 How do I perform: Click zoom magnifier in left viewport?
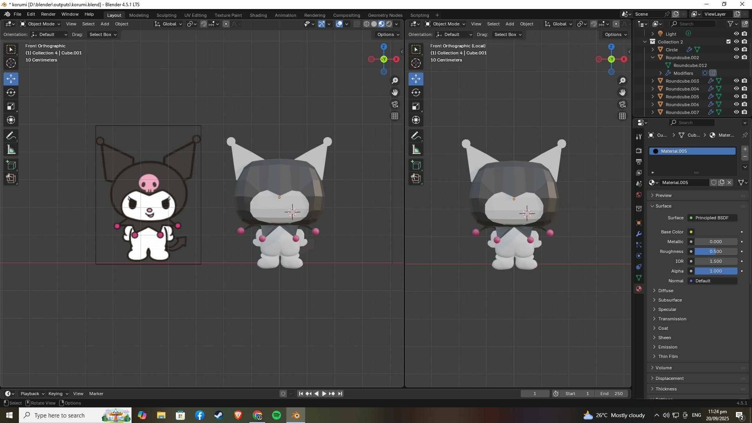click(x=395, y=81)
